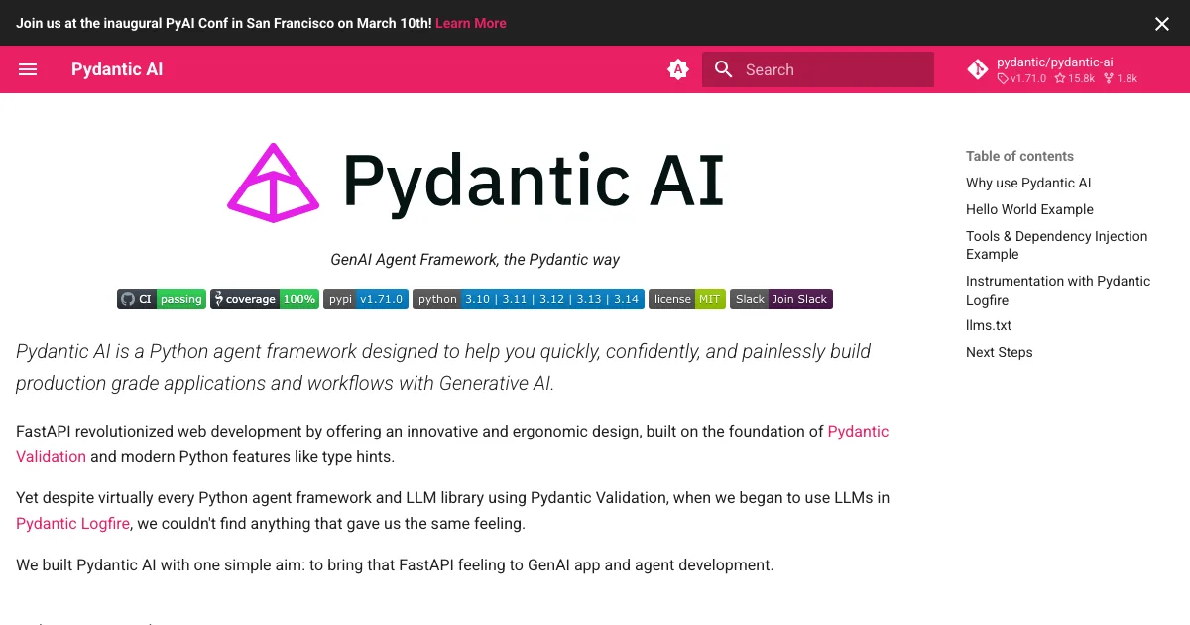Click the Pydantic AI pink pyramid logo
The image size is (1190, 625).
point(274,183)
